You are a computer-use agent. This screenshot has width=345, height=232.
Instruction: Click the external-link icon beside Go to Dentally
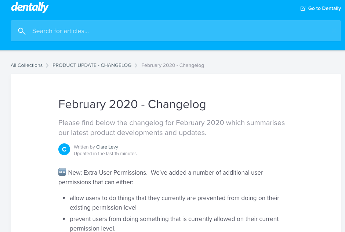tap(303, 8)
